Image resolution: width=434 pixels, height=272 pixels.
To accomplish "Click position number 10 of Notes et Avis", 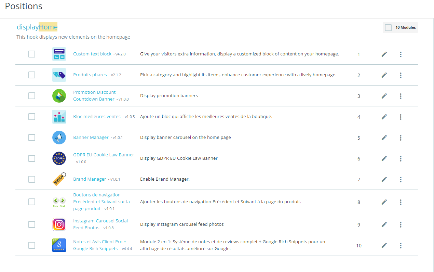I will [x=359, y=246].
